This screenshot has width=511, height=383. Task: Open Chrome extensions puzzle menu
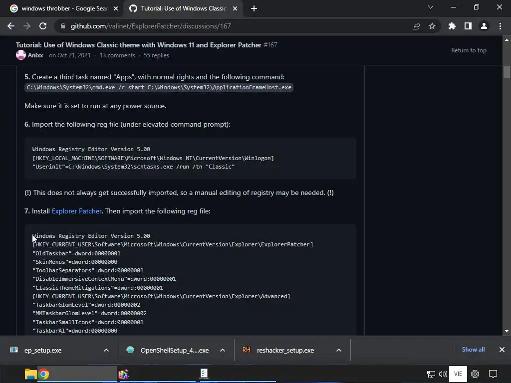coord(452,26)
